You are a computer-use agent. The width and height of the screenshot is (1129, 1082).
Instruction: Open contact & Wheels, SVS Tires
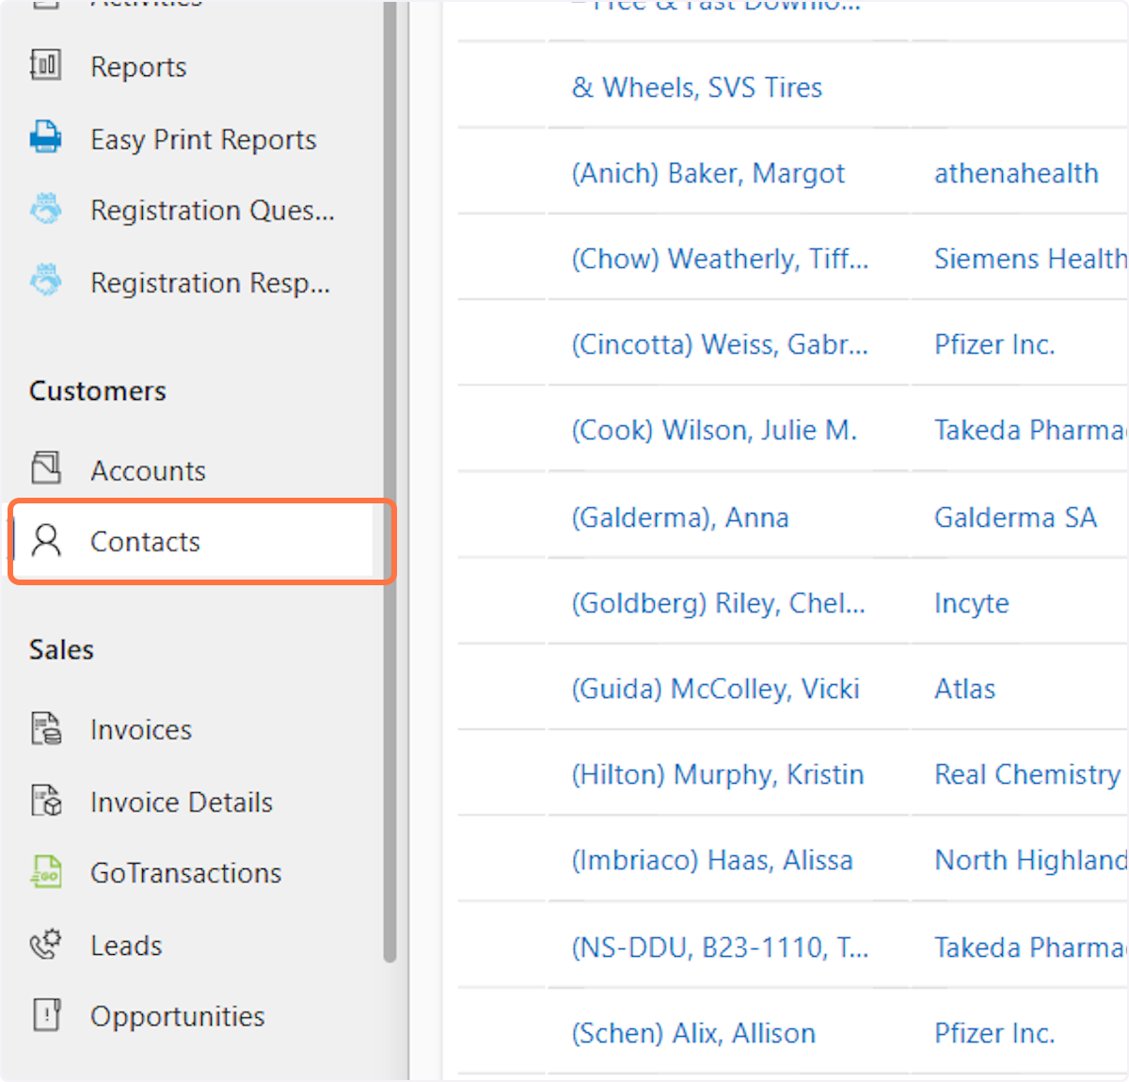pyautogui.click(x=697, y=88)
